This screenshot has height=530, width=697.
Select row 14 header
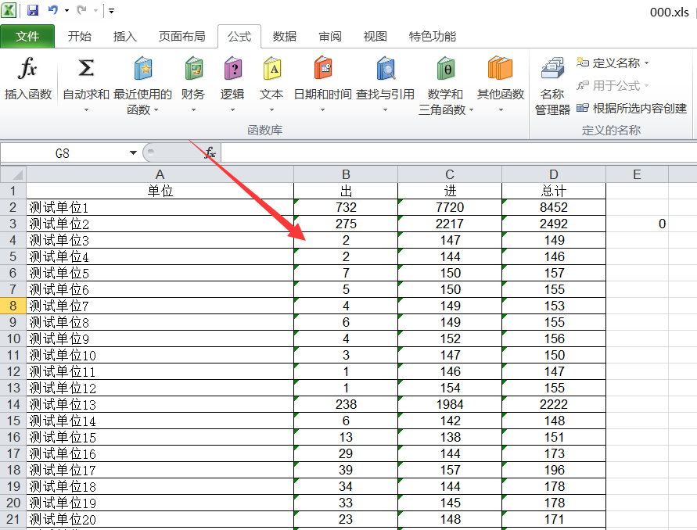[13, 404]
